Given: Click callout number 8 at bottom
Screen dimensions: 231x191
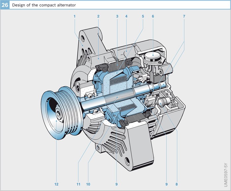Looking at the screenshot, I should coord(177,184).
